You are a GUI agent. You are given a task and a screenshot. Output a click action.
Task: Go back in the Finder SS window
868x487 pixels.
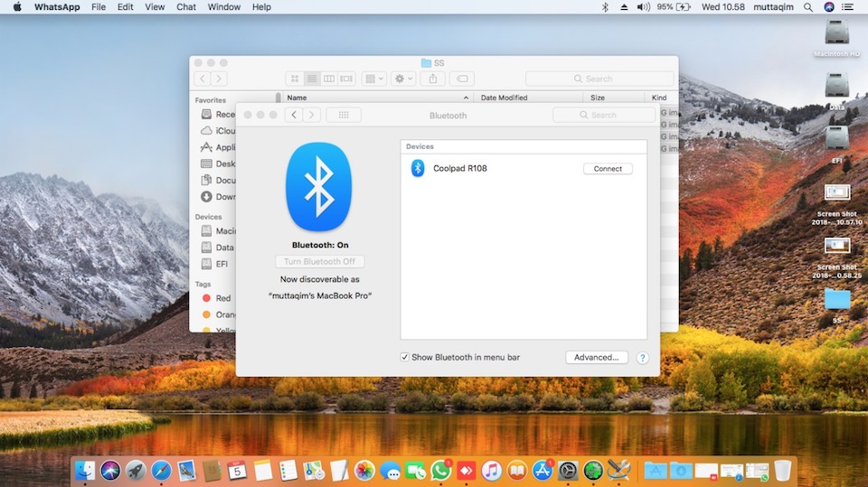coord(203,79)
